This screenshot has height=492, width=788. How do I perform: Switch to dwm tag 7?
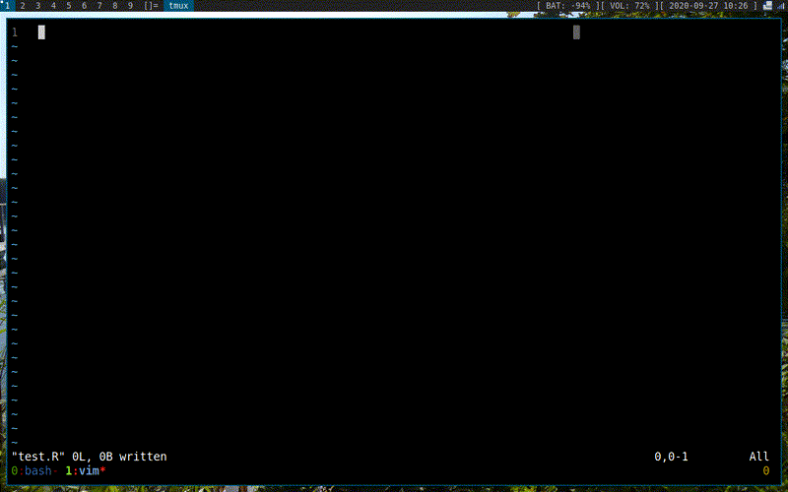[99, 6]
